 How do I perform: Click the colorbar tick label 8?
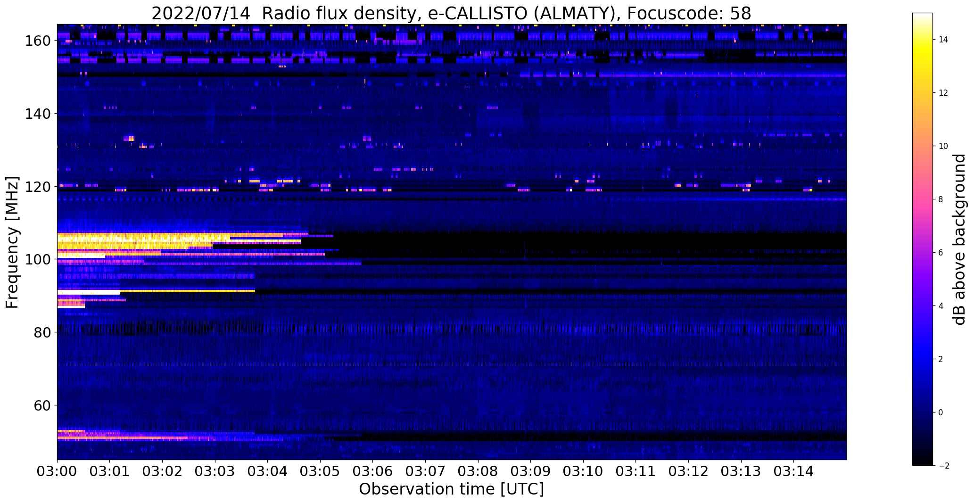(941, 199)
